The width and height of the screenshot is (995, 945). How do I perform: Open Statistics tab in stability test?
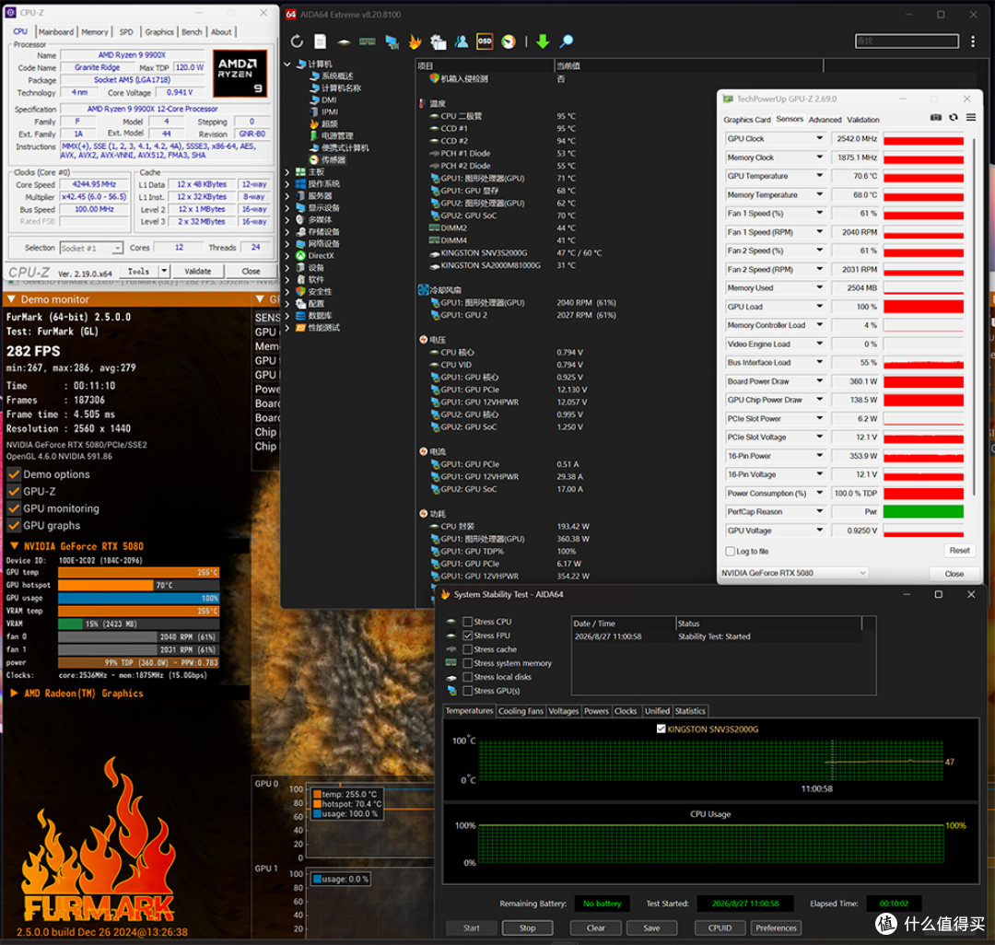click(690, 711)
